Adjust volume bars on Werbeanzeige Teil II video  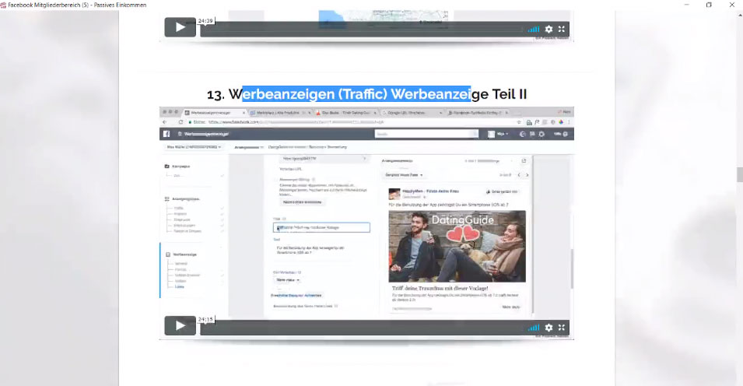[534, 328]
